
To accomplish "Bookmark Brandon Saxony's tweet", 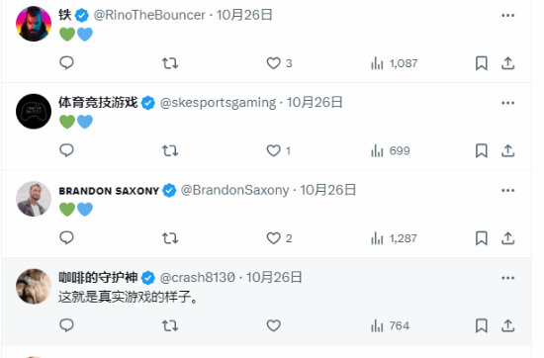I will [x=482, y=238].
